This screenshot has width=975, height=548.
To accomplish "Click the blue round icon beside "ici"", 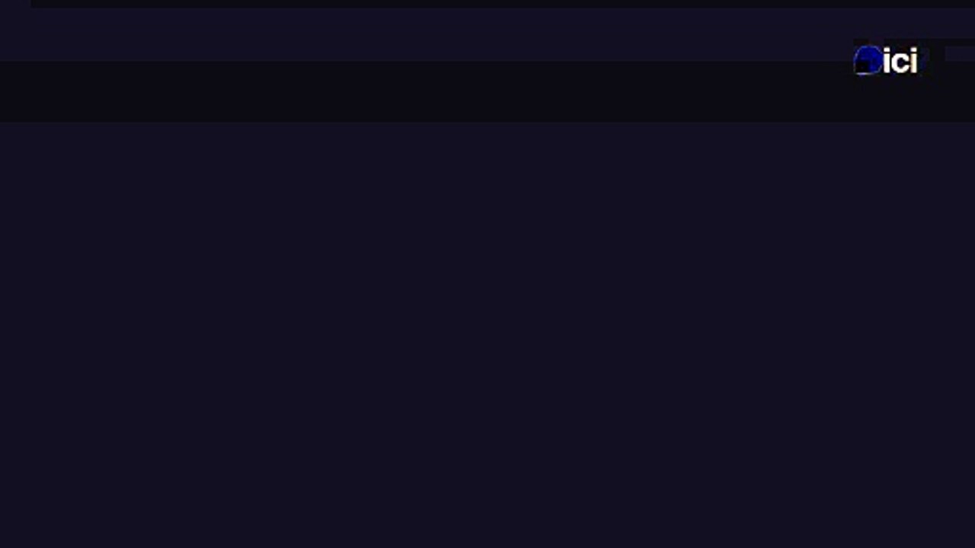I will tap(868, 60).
